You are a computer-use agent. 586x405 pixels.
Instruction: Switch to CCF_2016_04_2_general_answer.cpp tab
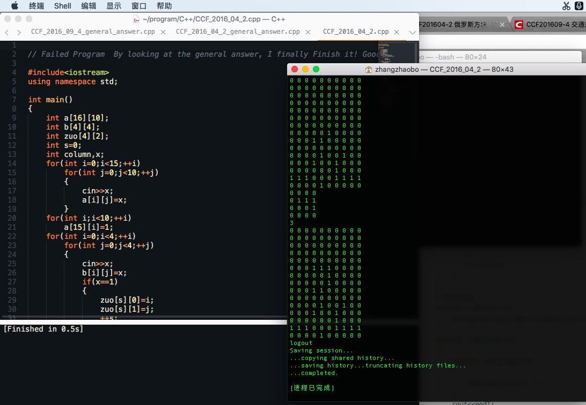[x=238, y=32]
